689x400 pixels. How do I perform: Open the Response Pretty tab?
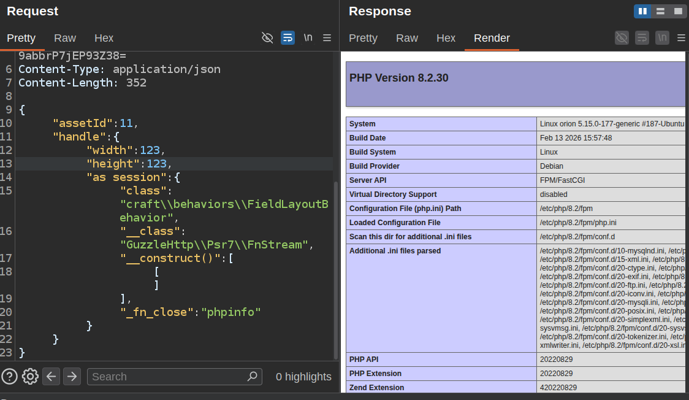pos(363,38)
